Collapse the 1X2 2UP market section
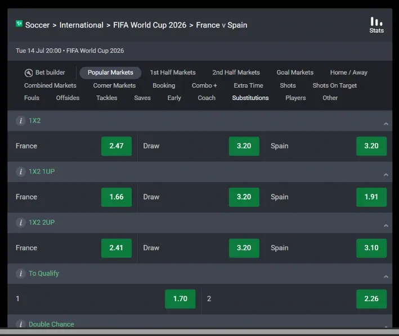 point(386,226)
